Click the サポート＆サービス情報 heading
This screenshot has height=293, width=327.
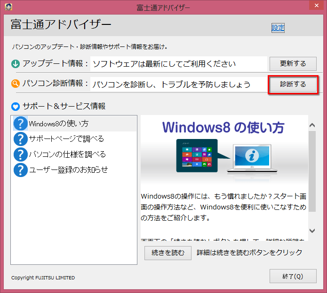[64, 106]
